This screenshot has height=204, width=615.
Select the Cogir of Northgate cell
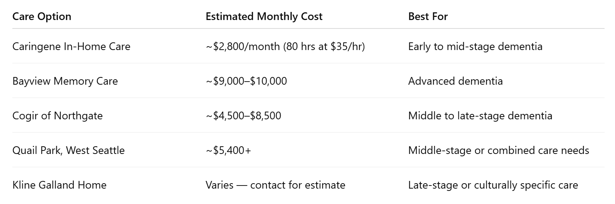(x=57, y=116)
